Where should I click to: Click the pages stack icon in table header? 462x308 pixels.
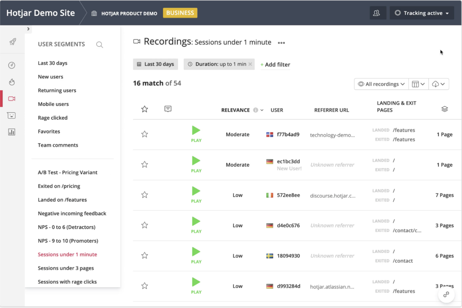click(444, 109)
